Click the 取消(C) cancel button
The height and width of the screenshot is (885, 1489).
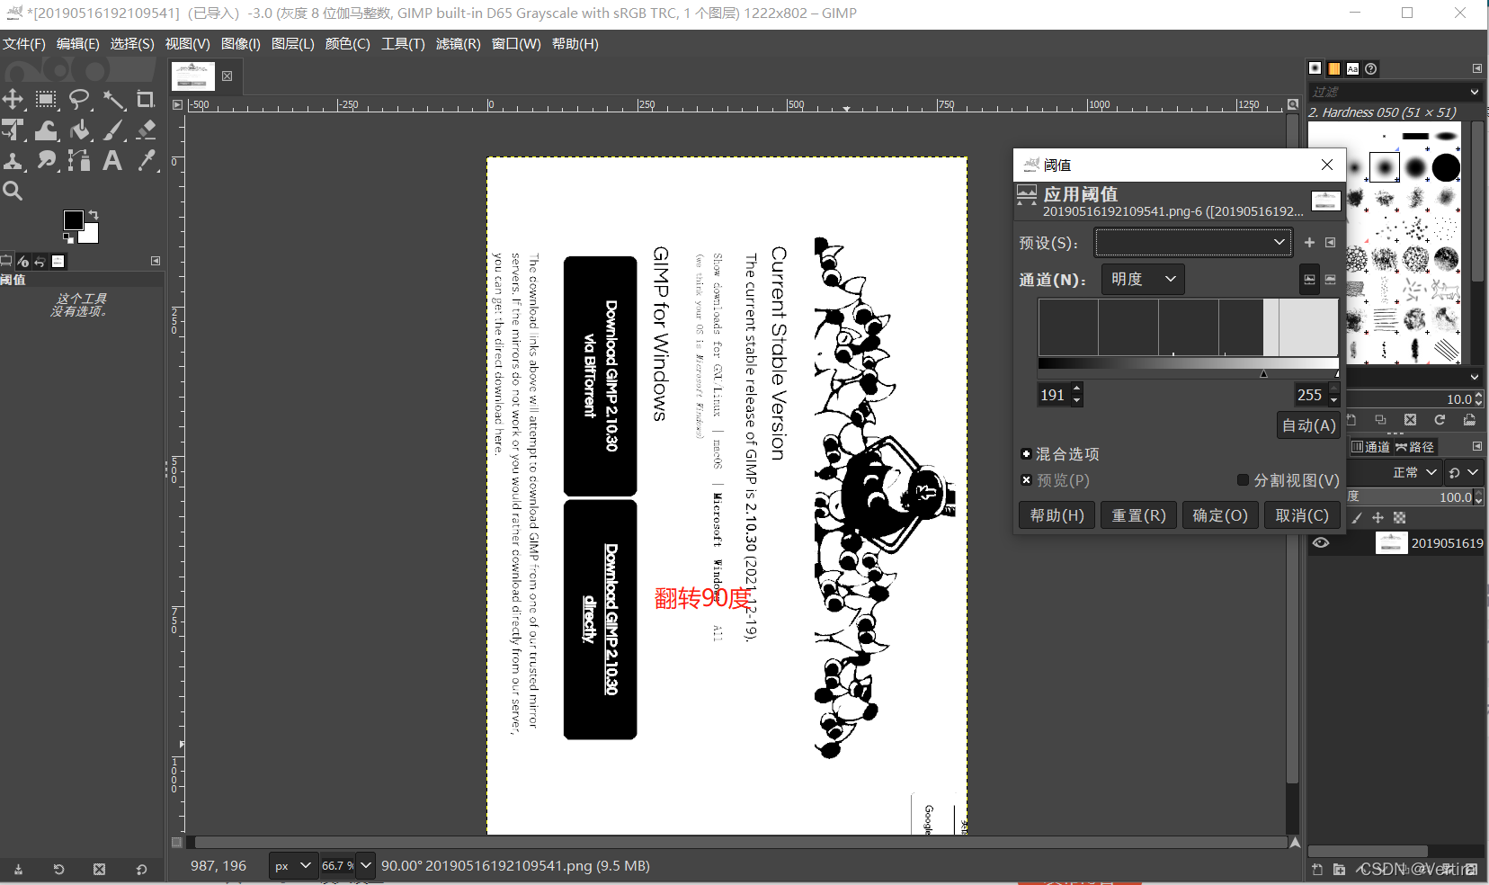point(1302,515)
